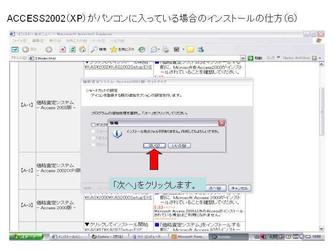This screenshot has width=334, height=250.
Task: Click the vertical scrollbar thumb of the page
Action: (x=321, y=112)
